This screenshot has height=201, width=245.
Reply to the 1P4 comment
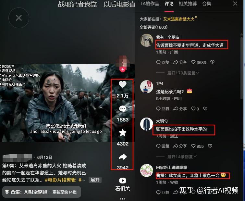click(x=163, y=108)
